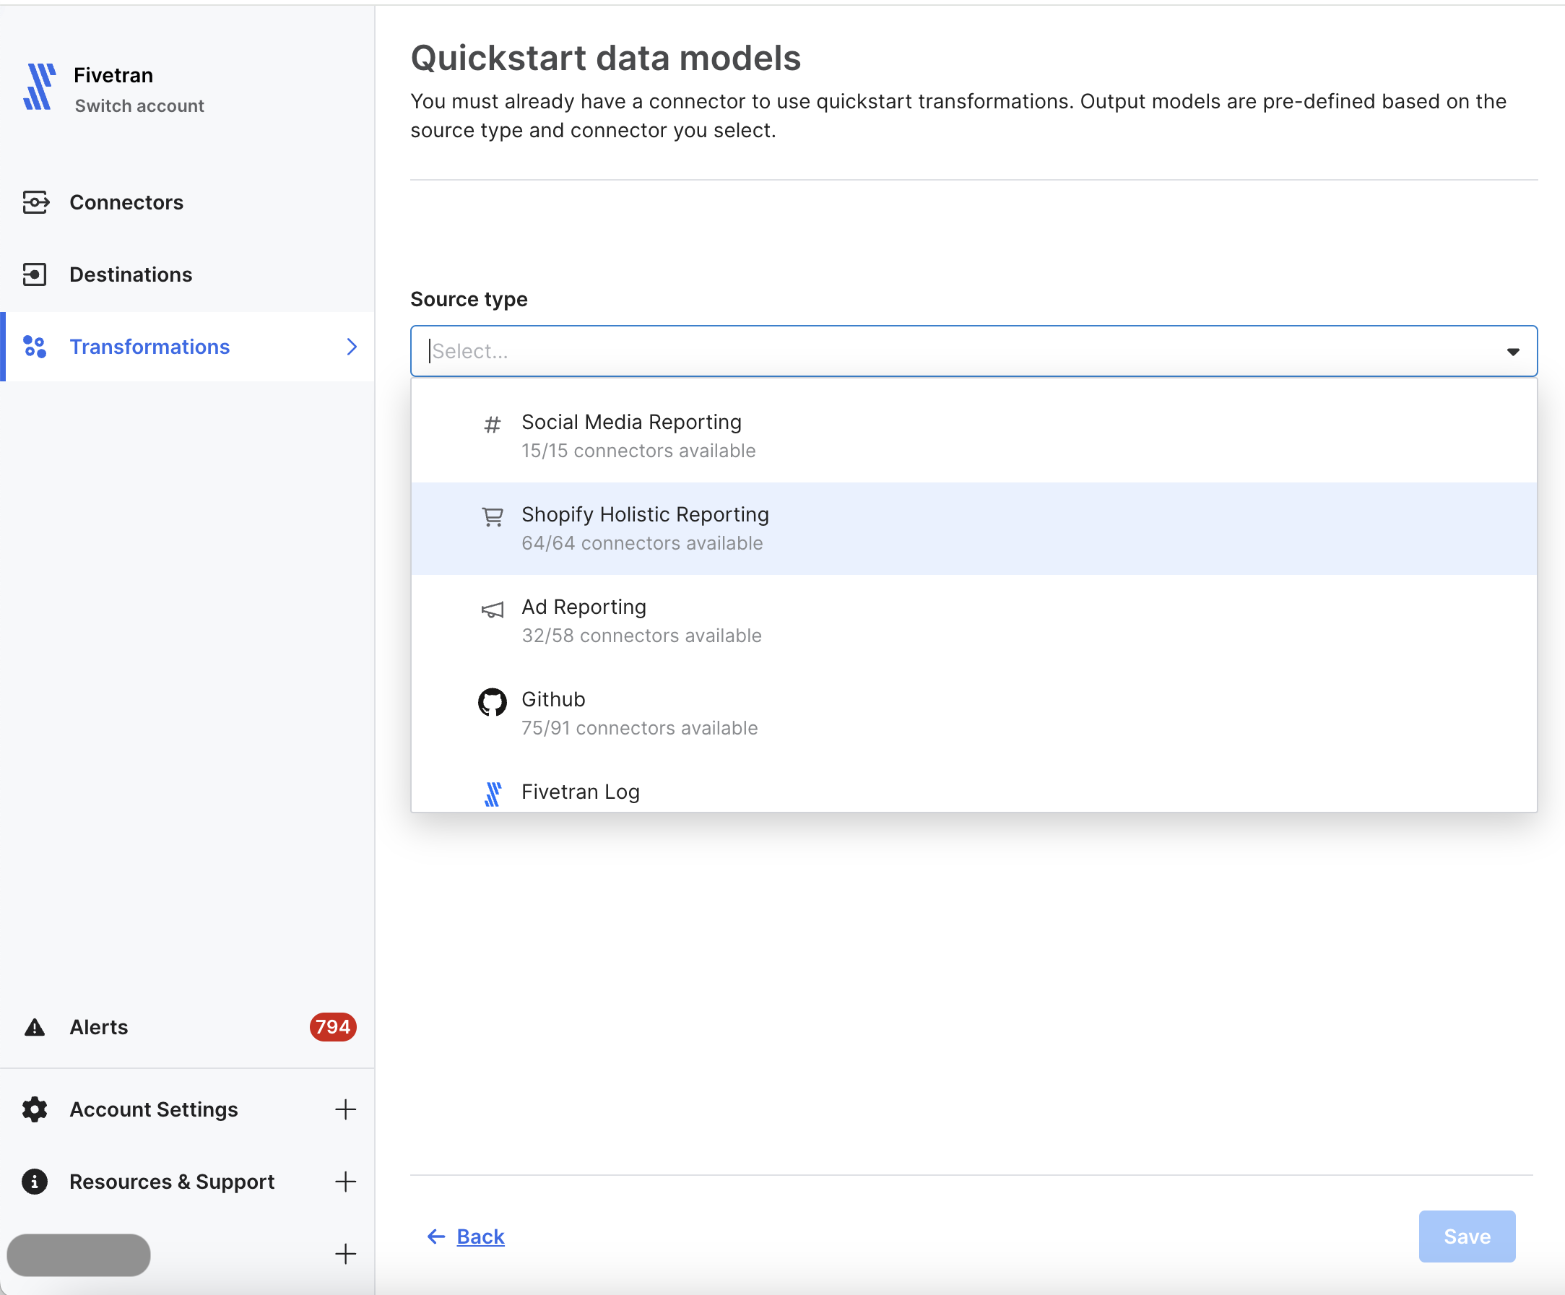This screenshot has height=1295, width=1565.
Task: Expand Account Settings with the plus icon
Action: pos(345,1109)
